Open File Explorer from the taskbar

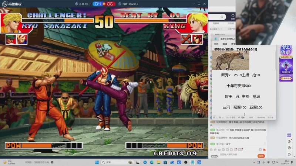coord(159,162)
